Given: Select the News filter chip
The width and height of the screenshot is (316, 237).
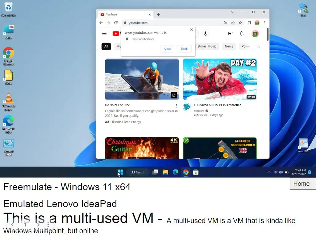Looking at the screenshot, I should [229, 46].
